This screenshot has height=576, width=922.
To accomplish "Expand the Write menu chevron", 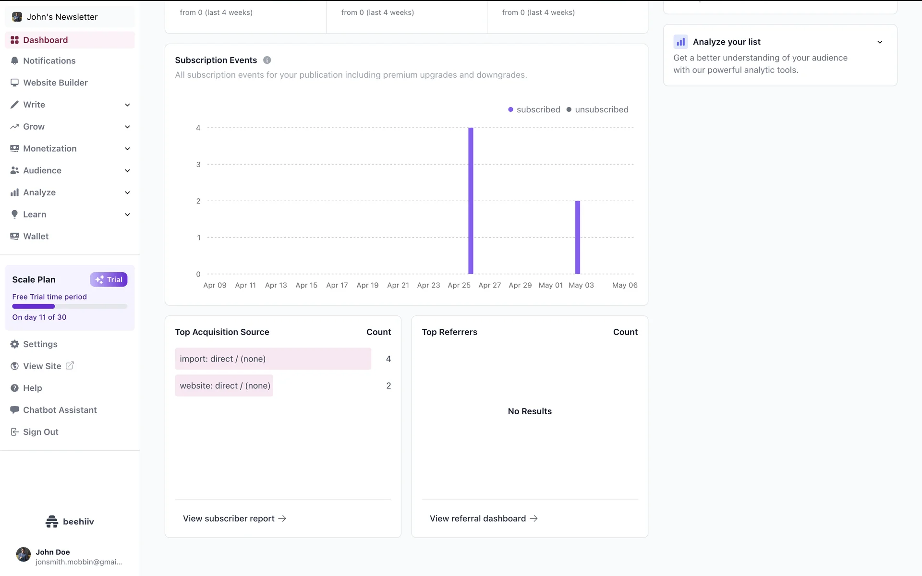I will pyautogui.click(x=127, y=105).
